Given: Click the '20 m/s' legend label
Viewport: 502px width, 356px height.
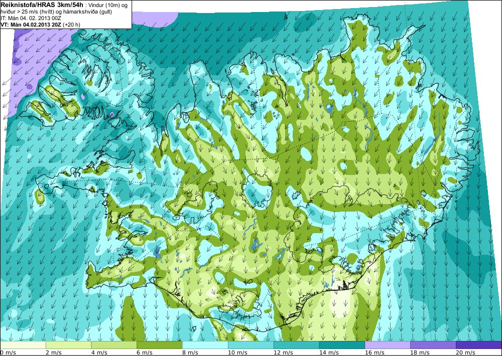Looking at the screenshot, I should [465, 352].
